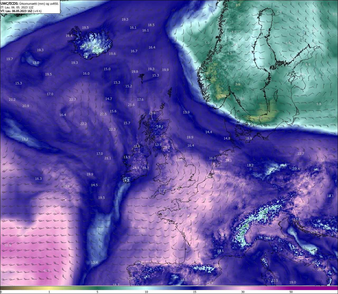Click the map value 14.5

tap(94, 185)
